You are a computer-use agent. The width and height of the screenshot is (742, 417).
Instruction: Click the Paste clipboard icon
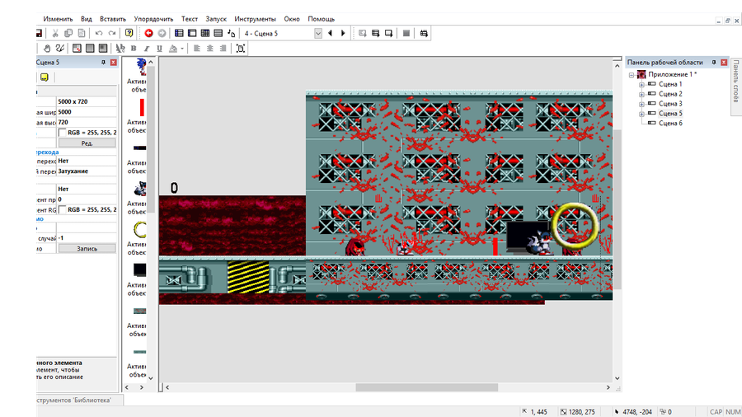point(82,33)
